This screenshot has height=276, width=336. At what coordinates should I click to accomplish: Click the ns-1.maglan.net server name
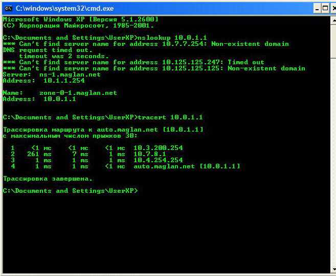coord(70,74)
